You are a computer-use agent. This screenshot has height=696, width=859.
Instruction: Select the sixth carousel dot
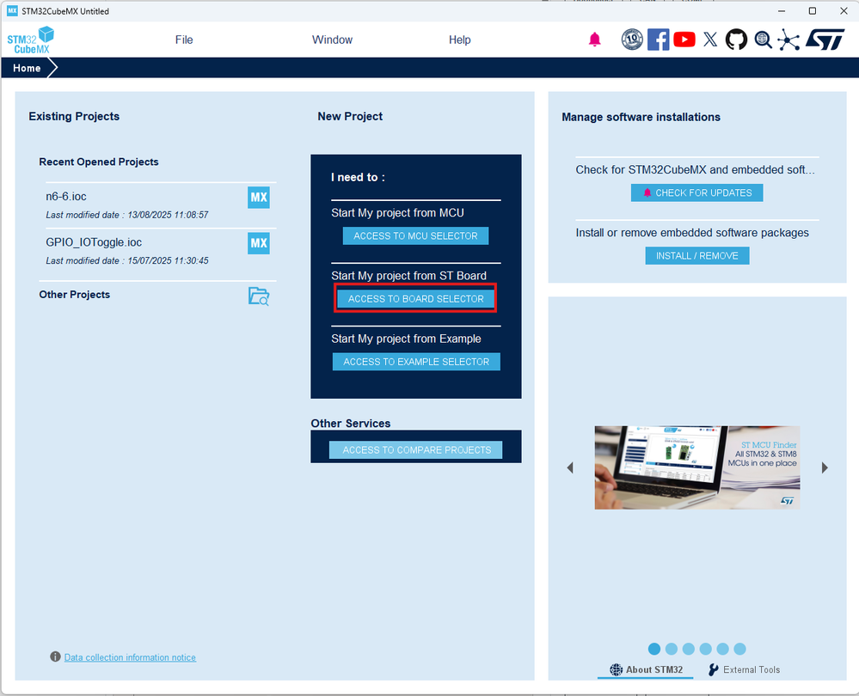coord(739,649)
